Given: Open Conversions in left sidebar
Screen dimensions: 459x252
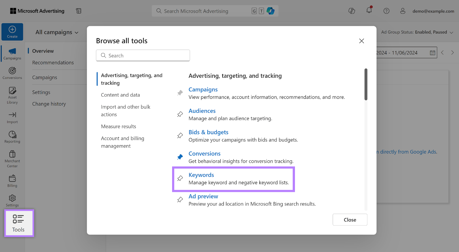Looking at the screenshot, I should (x=12, y=73).
